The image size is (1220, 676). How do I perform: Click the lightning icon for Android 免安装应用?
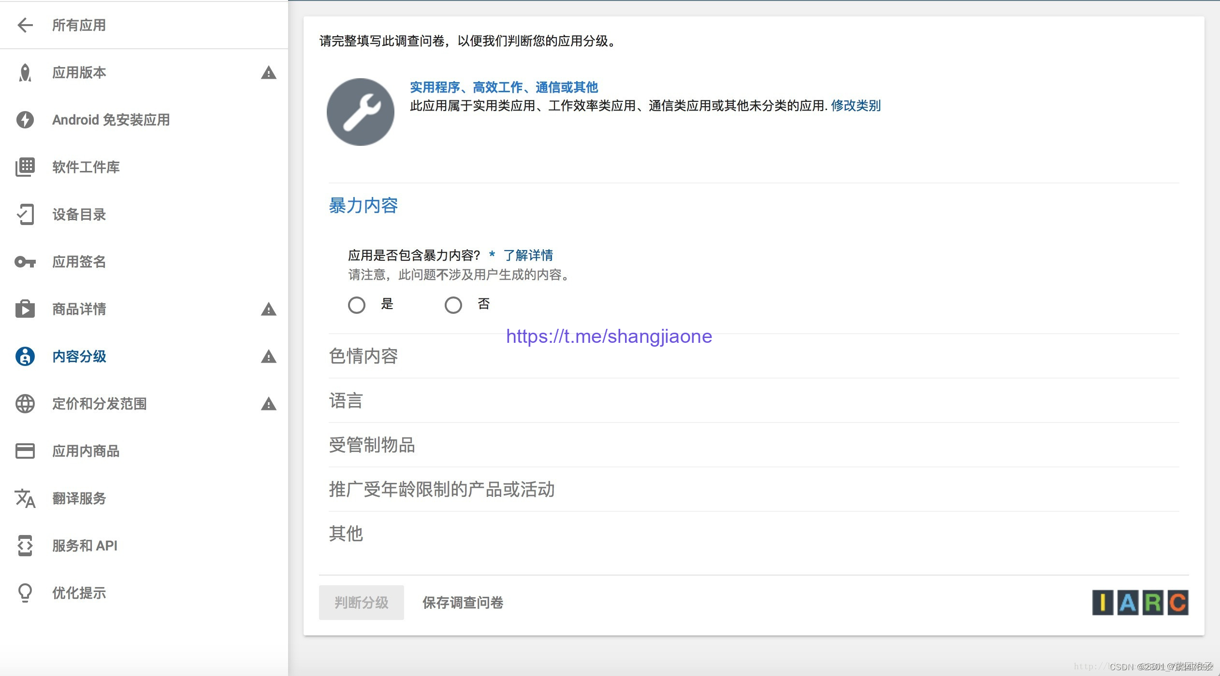(25, 120)
